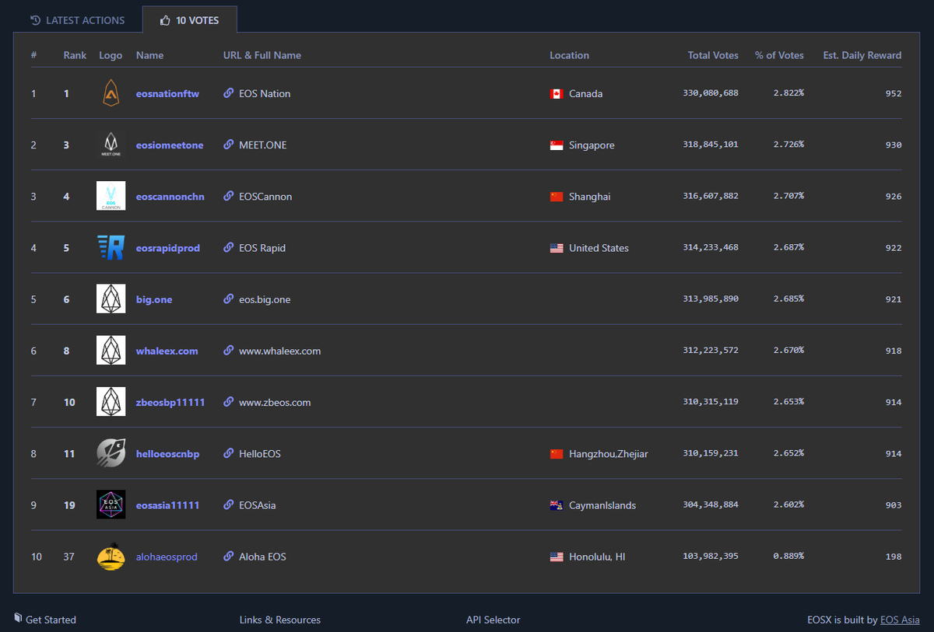Click the % of Votes column header

point(779,55)
